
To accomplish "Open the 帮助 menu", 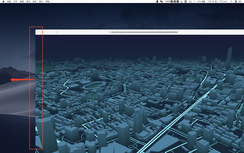I will pyautogui.click(x=48, y=2).
